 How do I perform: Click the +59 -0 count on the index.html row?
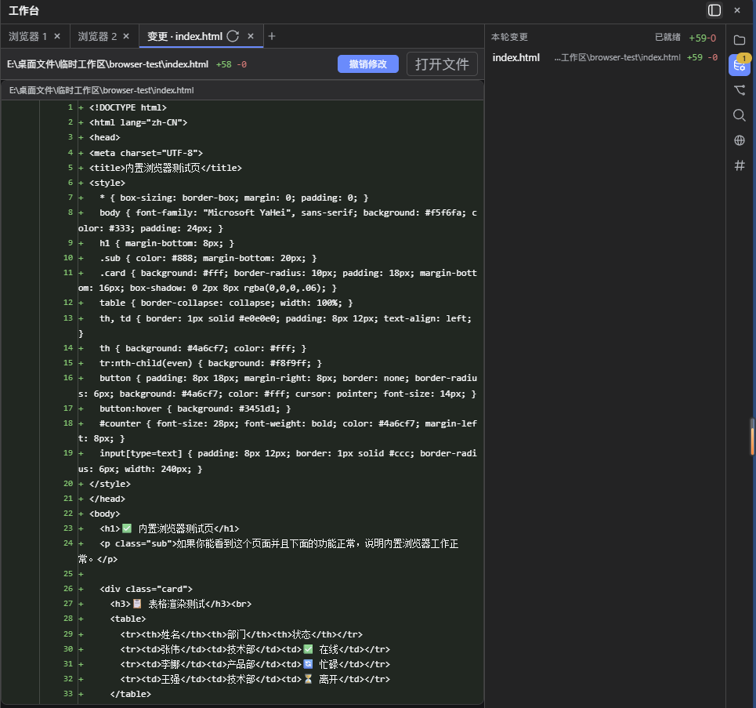[703, 57]
